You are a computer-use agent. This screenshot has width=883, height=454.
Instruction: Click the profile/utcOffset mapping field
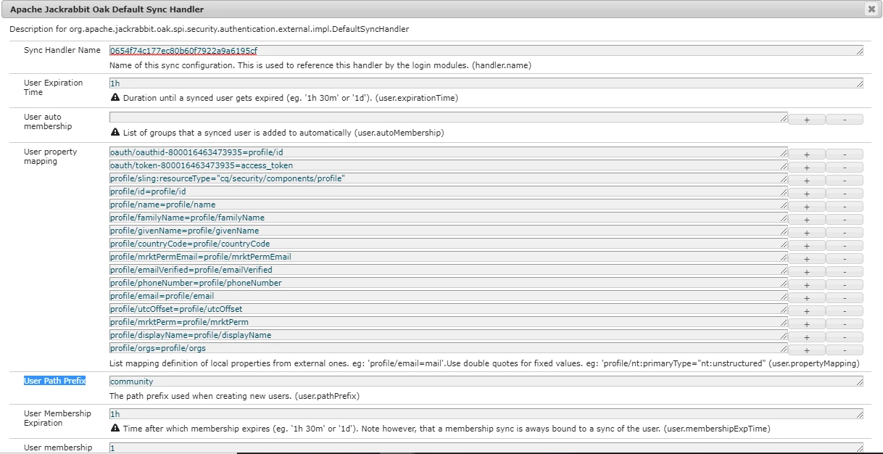click(x=449, y=309)
